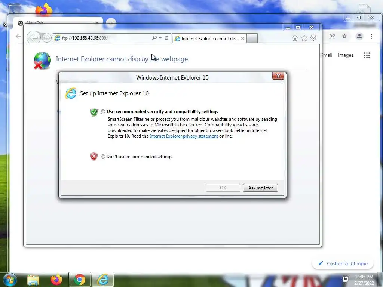
Task: Open Google apps grid in Chrome
Action: pyautogui.click(x=367, y=55)
